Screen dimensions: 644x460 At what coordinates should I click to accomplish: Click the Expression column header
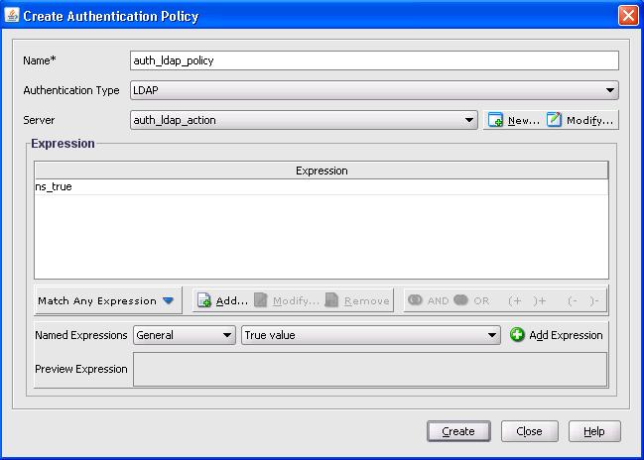pyautogui.click(x=321, y=171)
